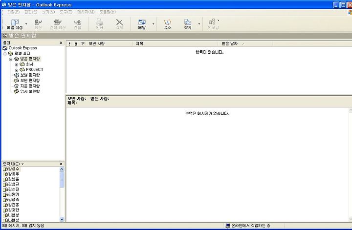Open the 메시지(M) menu
This screenshot has height=230, width=352.
coord(86,12)
